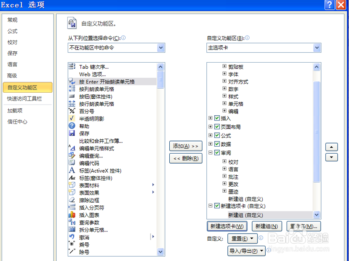Click the 编辑查询 icon

point(72,156)
